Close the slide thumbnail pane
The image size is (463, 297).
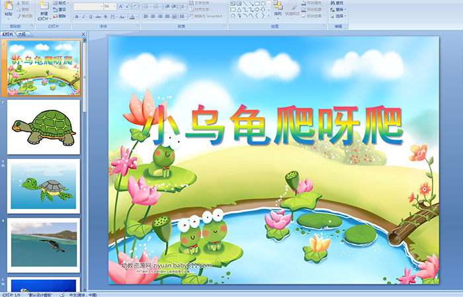click(83, 34)
